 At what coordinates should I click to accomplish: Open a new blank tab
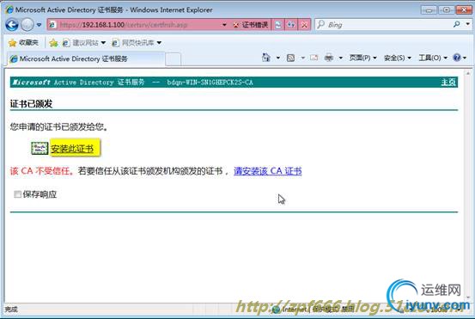[x=174, y=59]
